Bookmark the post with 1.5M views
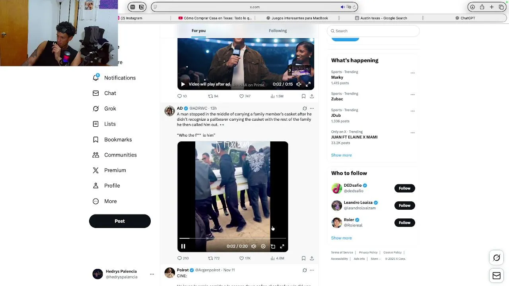The width and height of the screenshot is (509, 286). pos(303,96)
